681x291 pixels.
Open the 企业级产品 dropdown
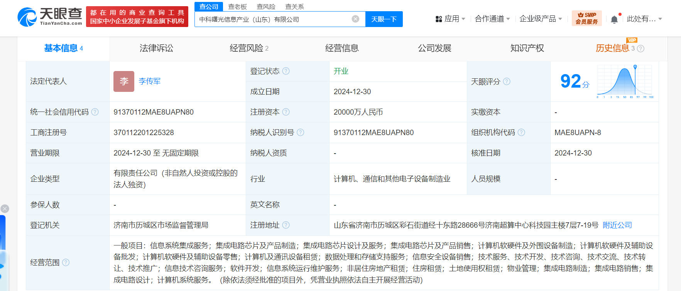(x=541, y=19)
